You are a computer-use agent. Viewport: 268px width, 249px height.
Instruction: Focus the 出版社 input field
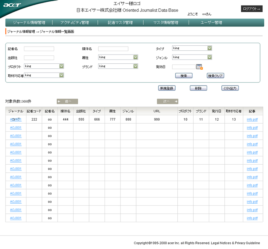pyautogui.click(x=39, y=58)
